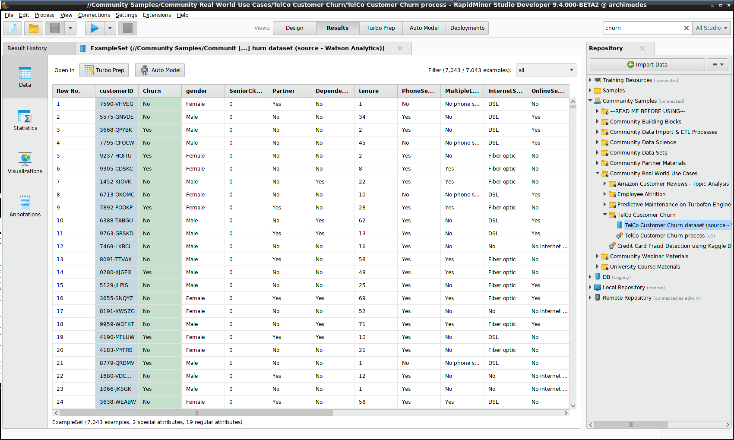The height and width of the screenshot is (440, 734).
Task: Click the Amazon Customer Reviews folder icon
Action: pyautogui.click(x=612, y=184)
